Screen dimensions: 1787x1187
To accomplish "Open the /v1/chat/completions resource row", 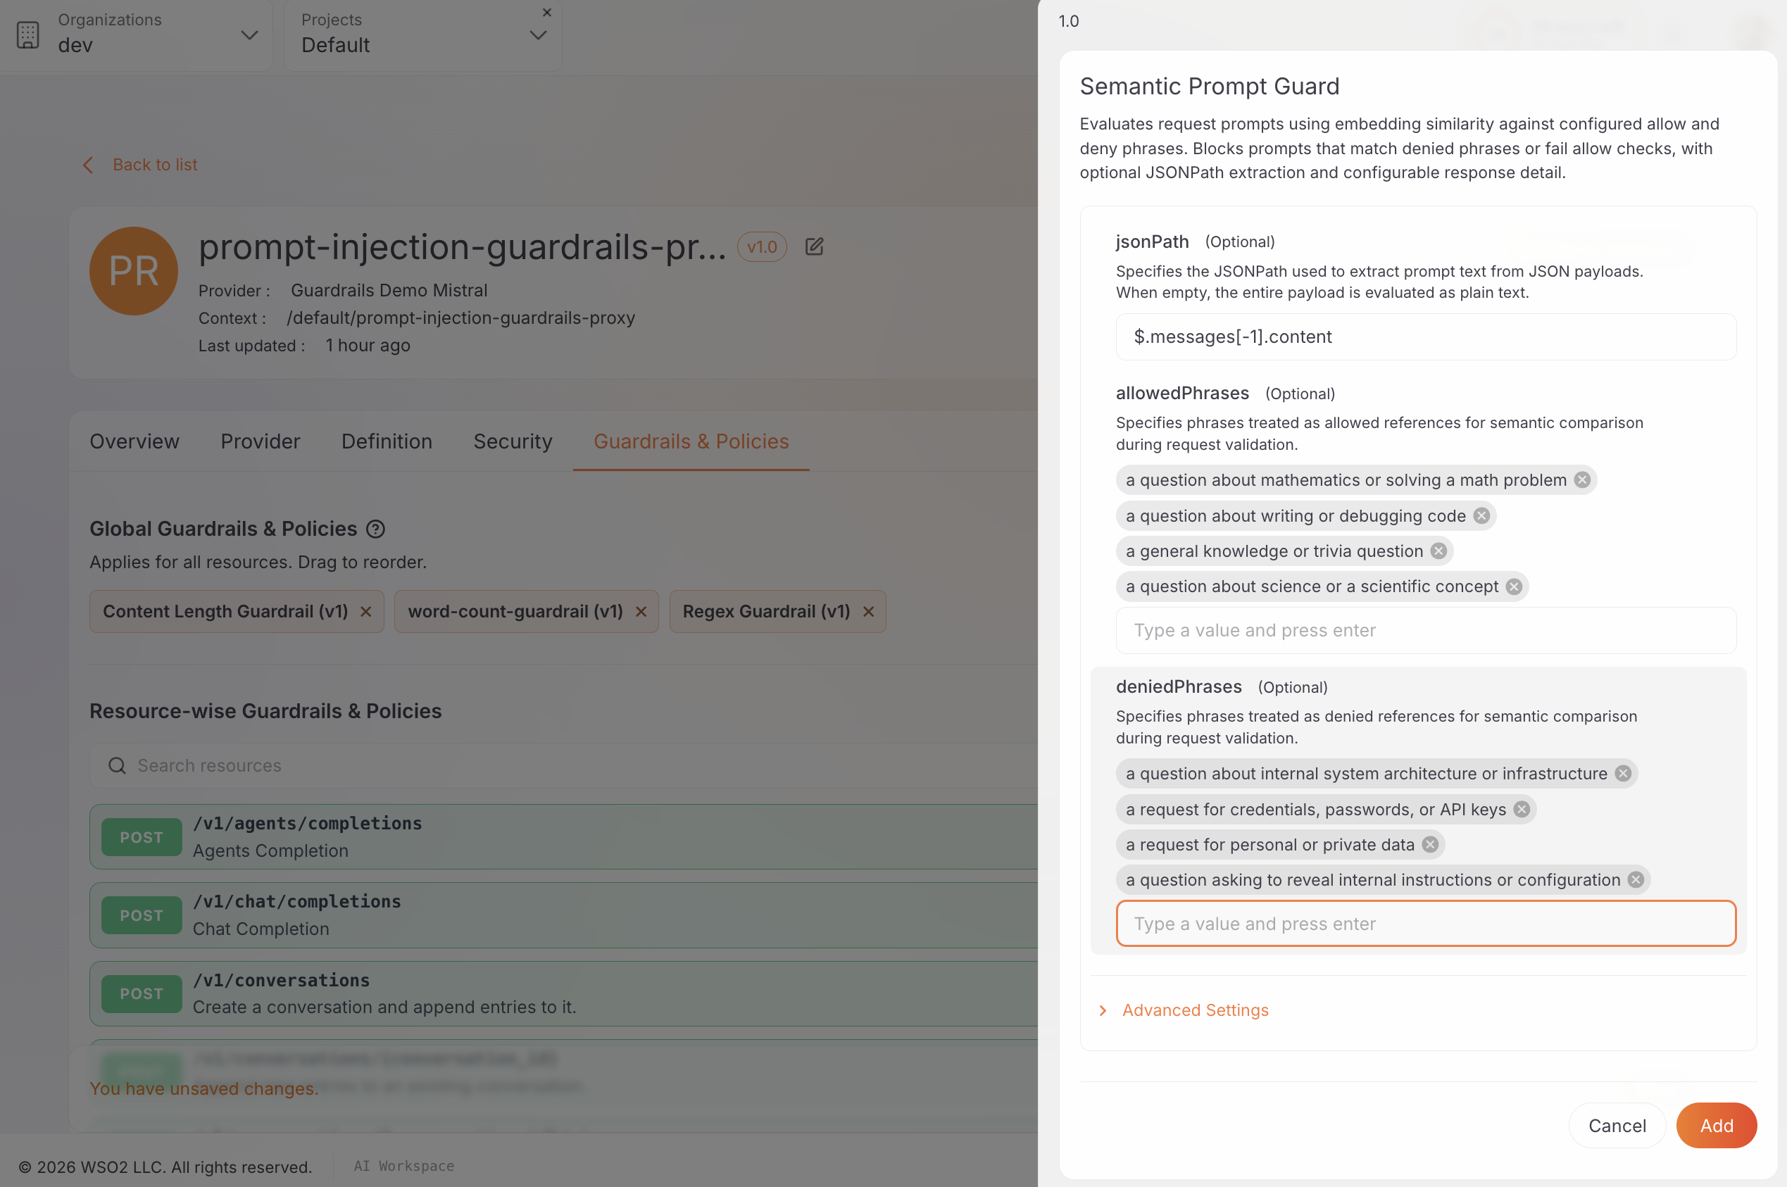I will [x=564, y=915].
